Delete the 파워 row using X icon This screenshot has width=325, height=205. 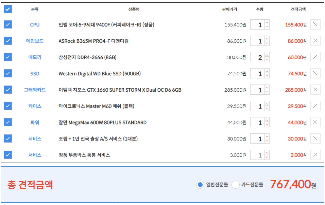pyautogui.click(x=315, y=122)
